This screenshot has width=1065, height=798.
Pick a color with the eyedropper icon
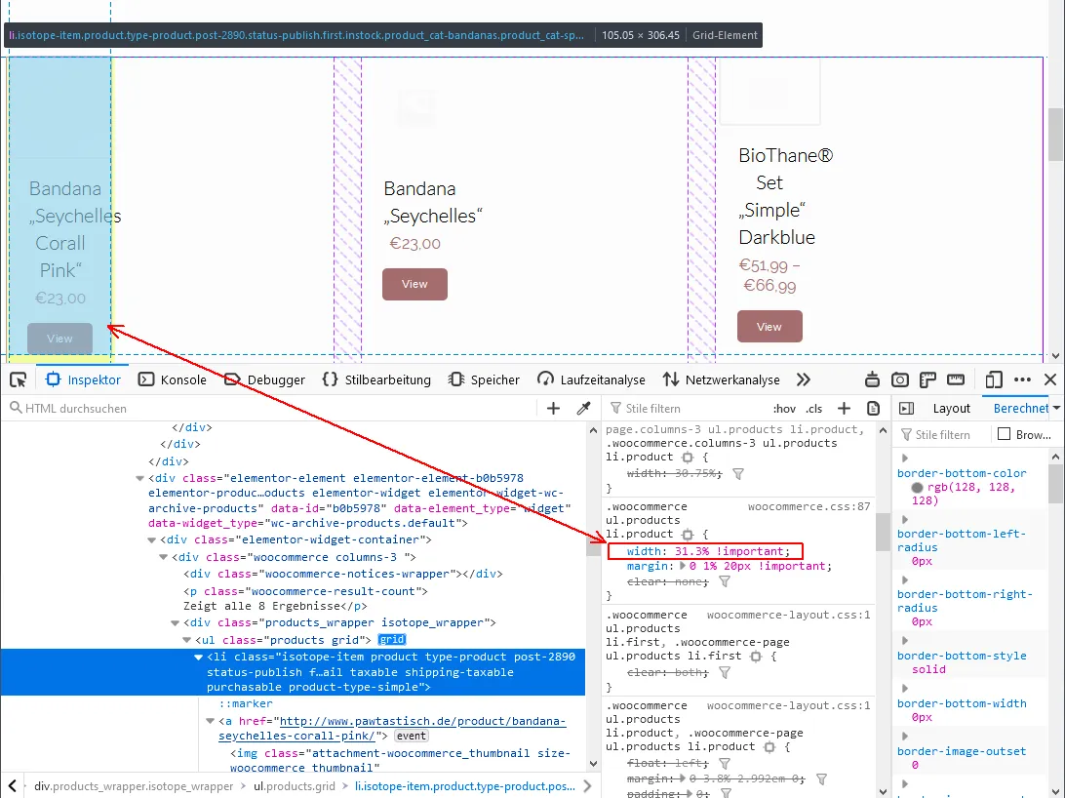point(583,408)
